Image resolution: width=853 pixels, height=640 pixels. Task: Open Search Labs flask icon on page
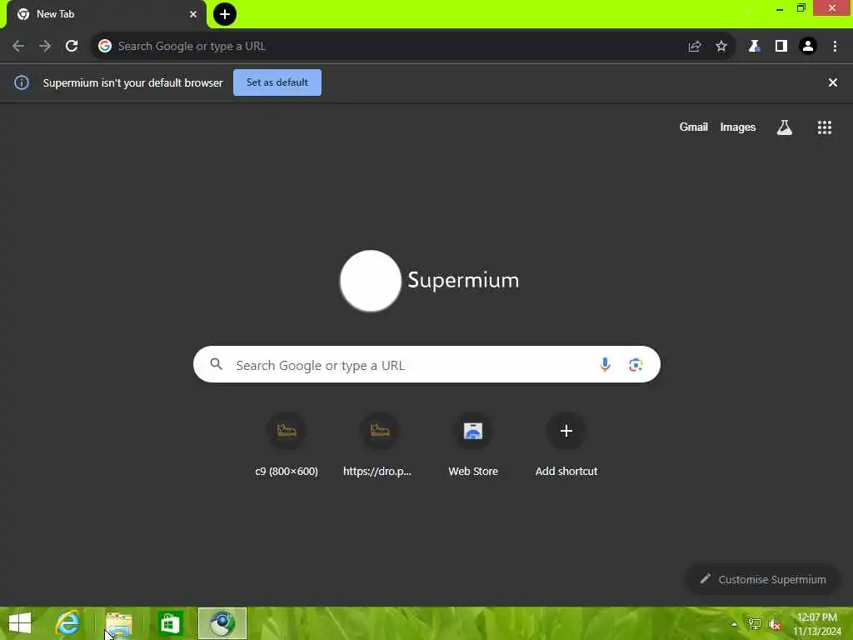coord(785,127)
